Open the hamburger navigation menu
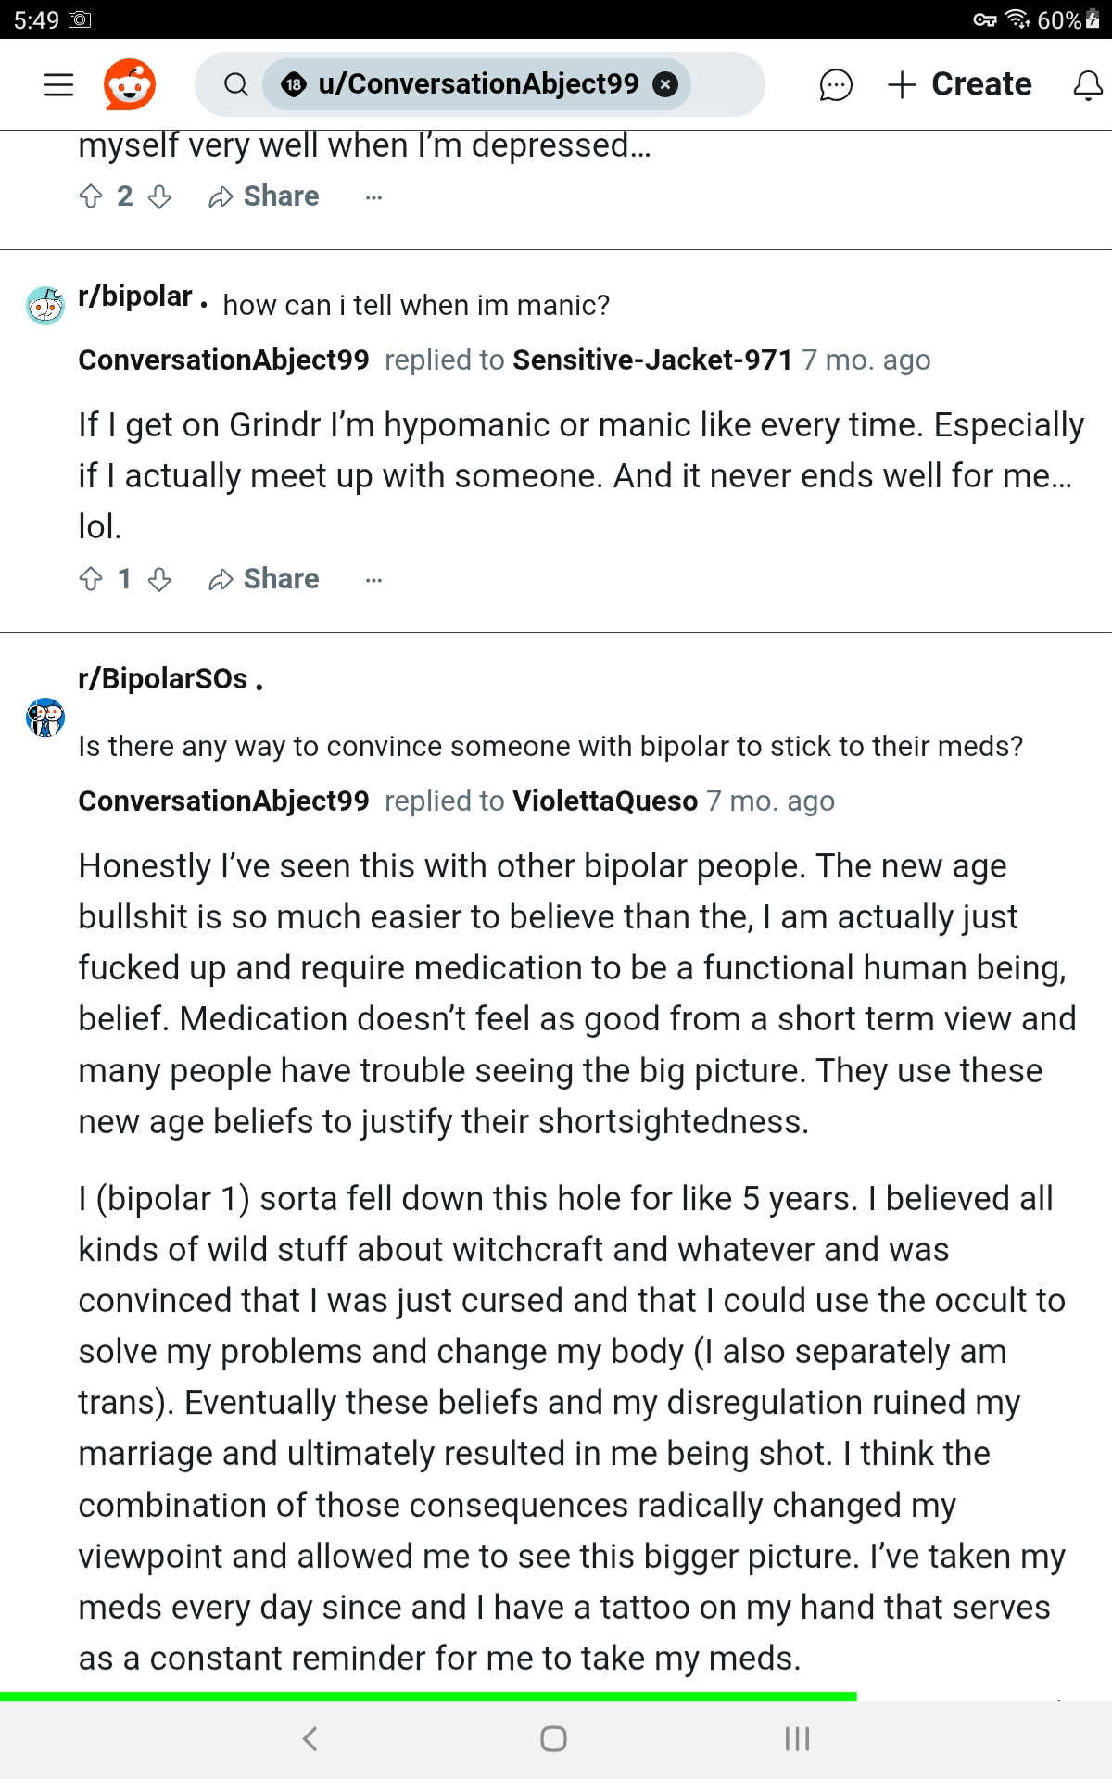The height and width of the screenshot is (1779, 1112). coord(58,84)
